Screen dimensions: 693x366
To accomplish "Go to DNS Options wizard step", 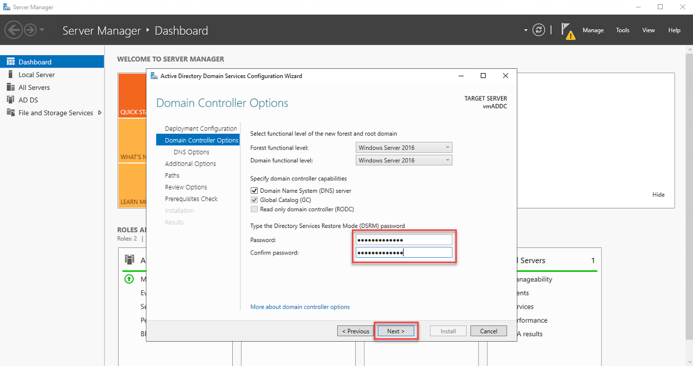I will (192, 152).
